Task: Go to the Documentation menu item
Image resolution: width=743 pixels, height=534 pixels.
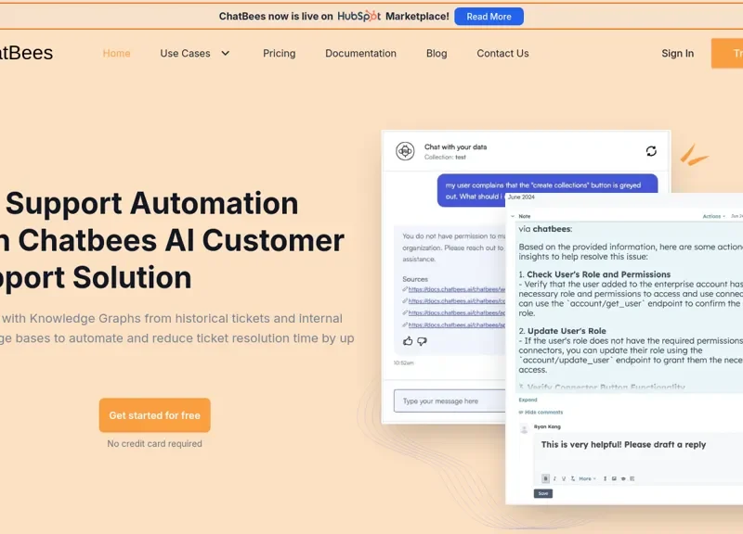Action: tap(360, 54)
